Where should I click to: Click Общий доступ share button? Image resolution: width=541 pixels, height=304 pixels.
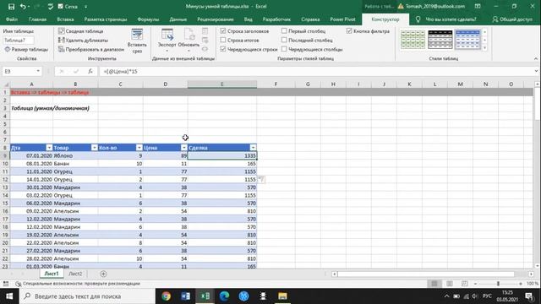(512, 19)
